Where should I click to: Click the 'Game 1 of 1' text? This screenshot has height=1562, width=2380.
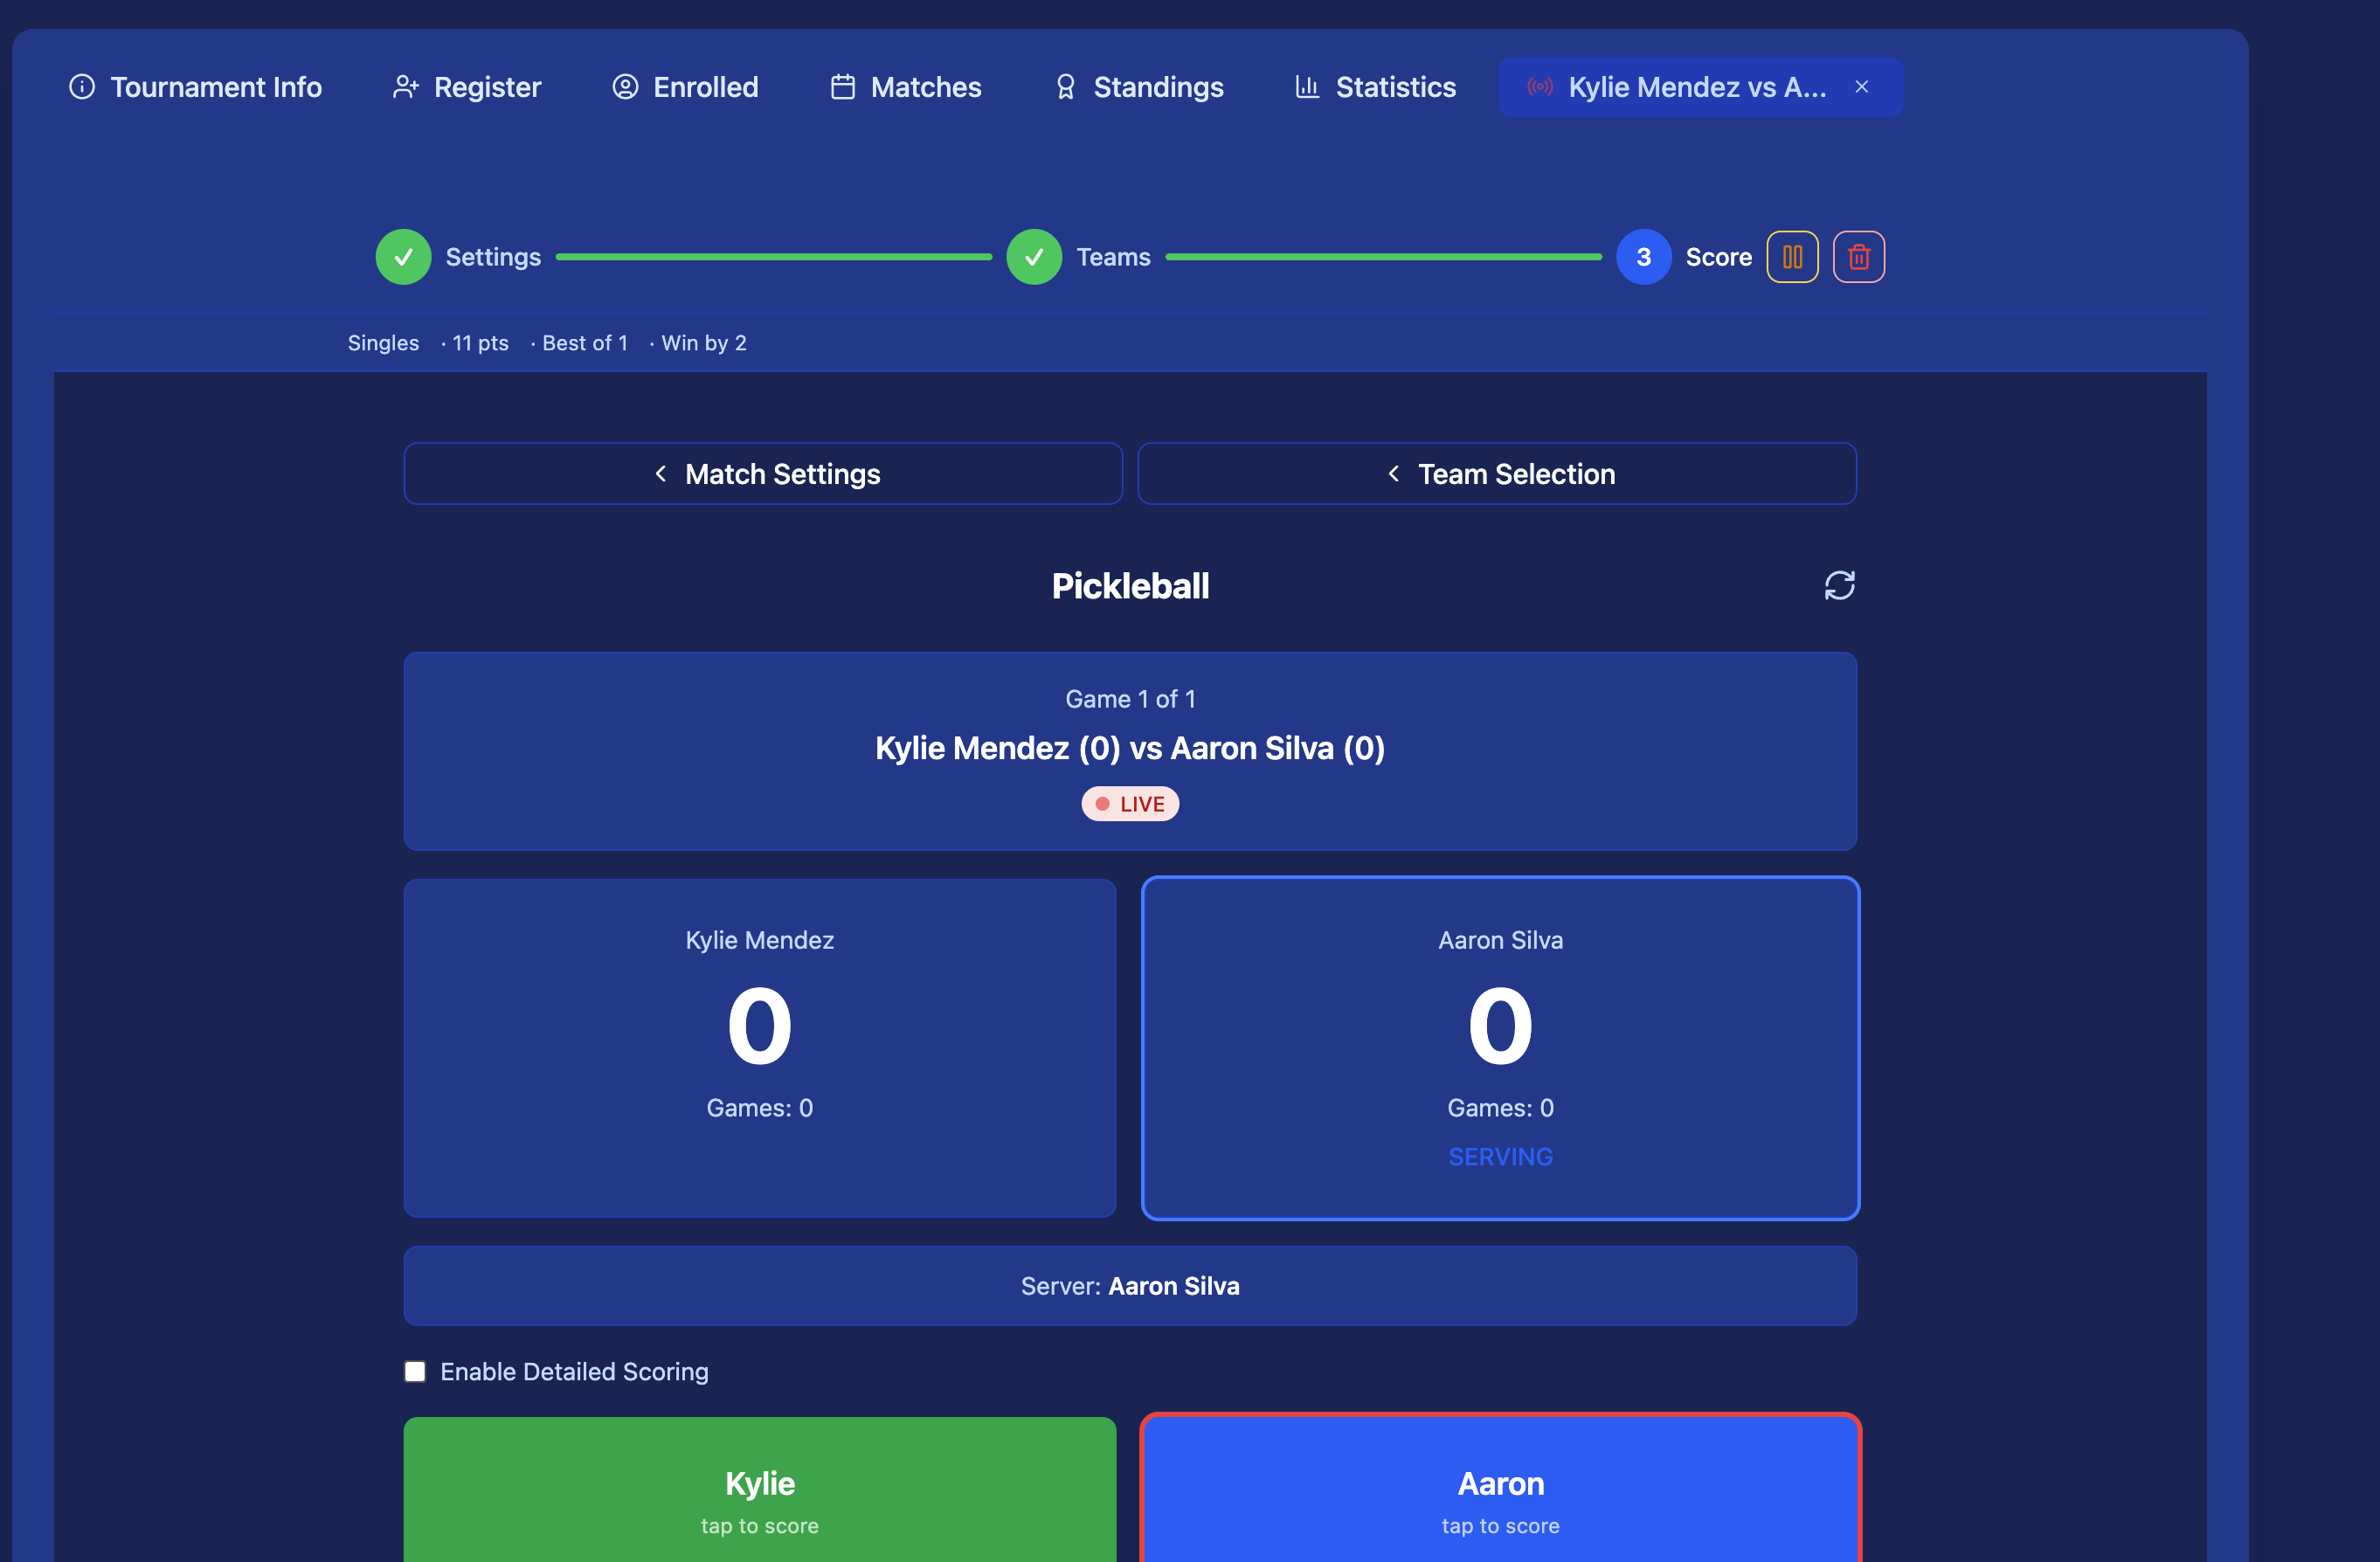click(x=1130, y=699)
